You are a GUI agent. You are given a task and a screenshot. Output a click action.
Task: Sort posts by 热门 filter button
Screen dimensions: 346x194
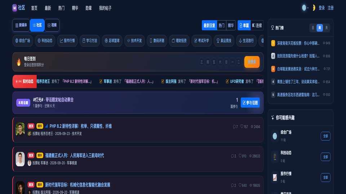point(221,26)
